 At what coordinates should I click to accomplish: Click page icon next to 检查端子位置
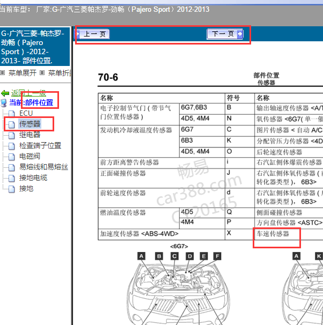tap(12, 146)
